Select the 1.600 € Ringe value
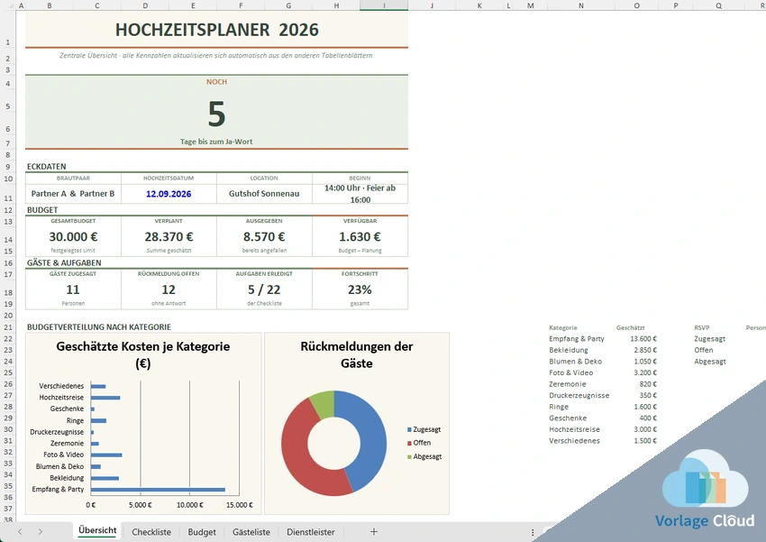The image size is (766, 542). [645, 407]
